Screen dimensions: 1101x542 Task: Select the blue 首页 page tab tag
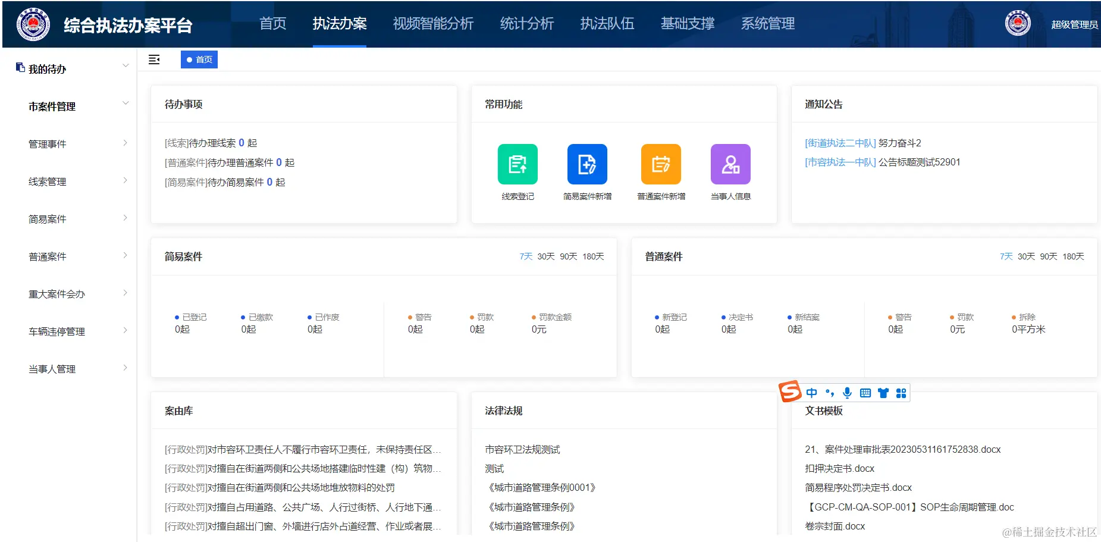click(199, 59)
